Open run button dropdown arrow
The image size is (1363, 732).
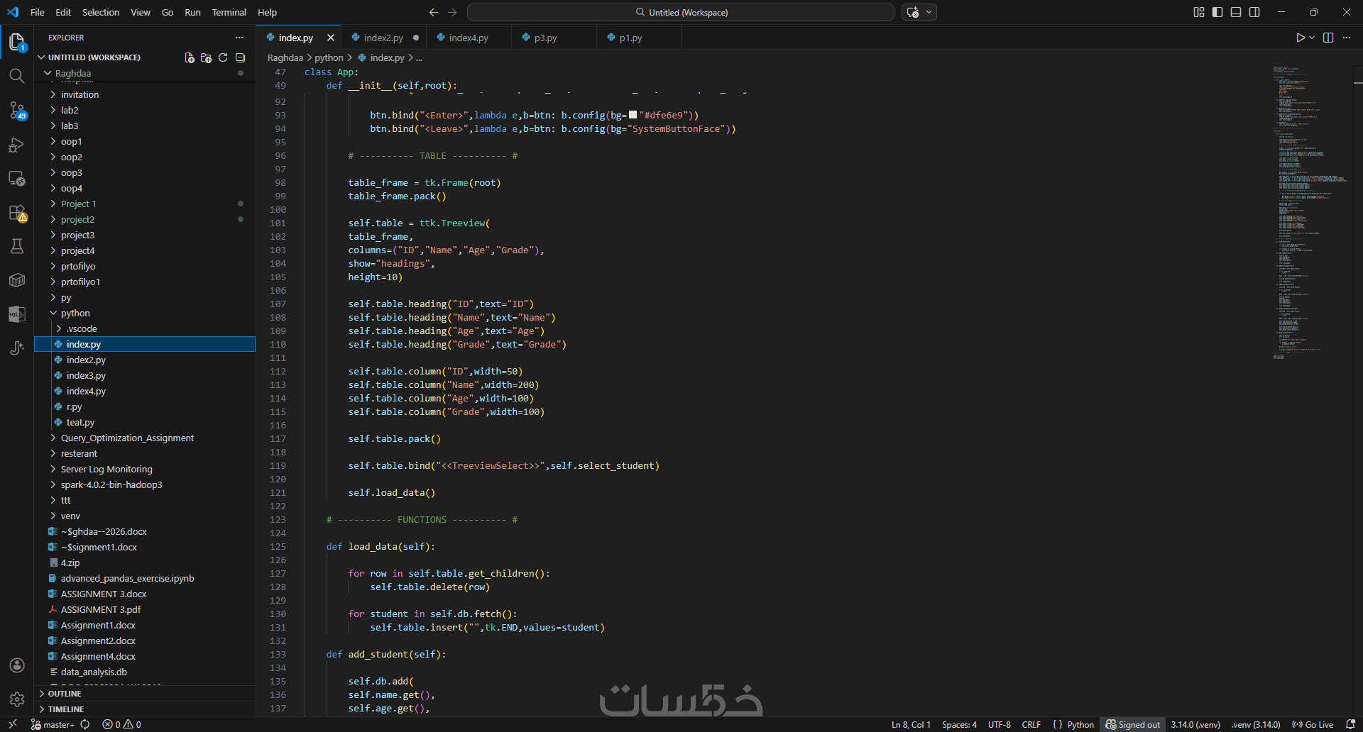1312,38
